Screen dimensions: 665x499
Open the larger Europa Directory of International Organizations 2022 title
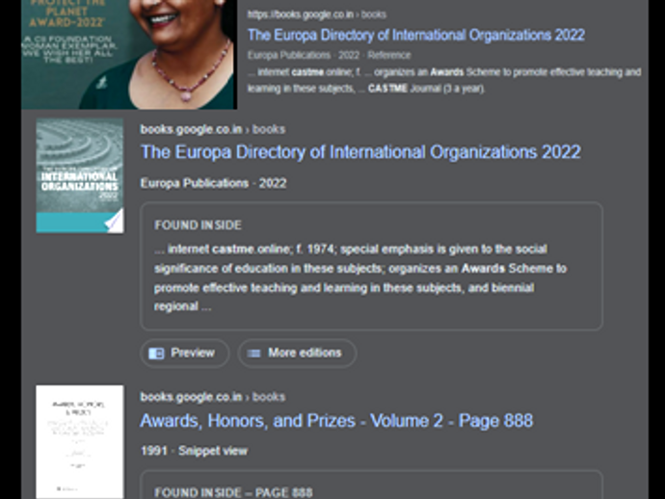[360, 152]
